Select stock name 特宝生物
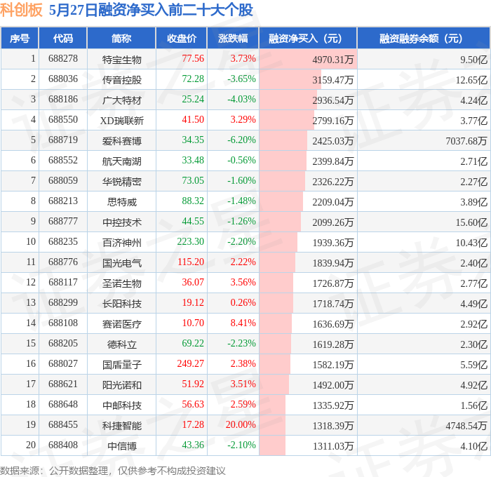 click(122, 59)
